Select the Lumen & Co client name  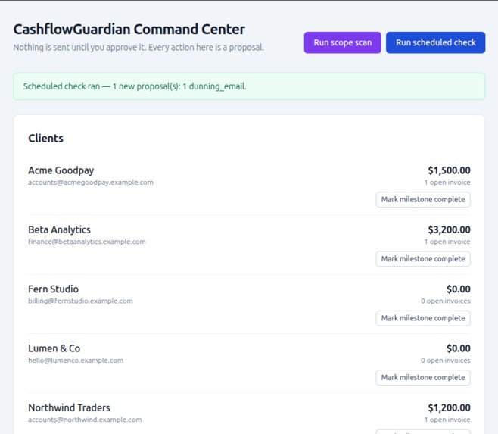tap(54, 348)
